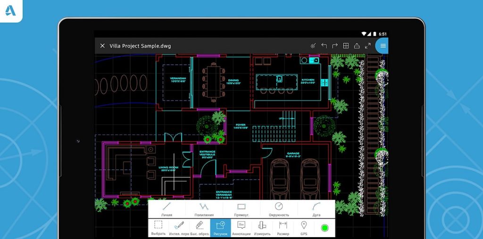The image size is (483, 239).
Task: Click the Villa Project Sample.dwg title
Action: (x=140, y=46)
